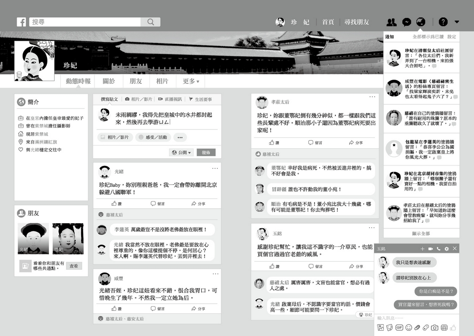Open notification about 咸豐 movie comment
The width and height of the screenshot is (474, 336).
coord(421,89)
